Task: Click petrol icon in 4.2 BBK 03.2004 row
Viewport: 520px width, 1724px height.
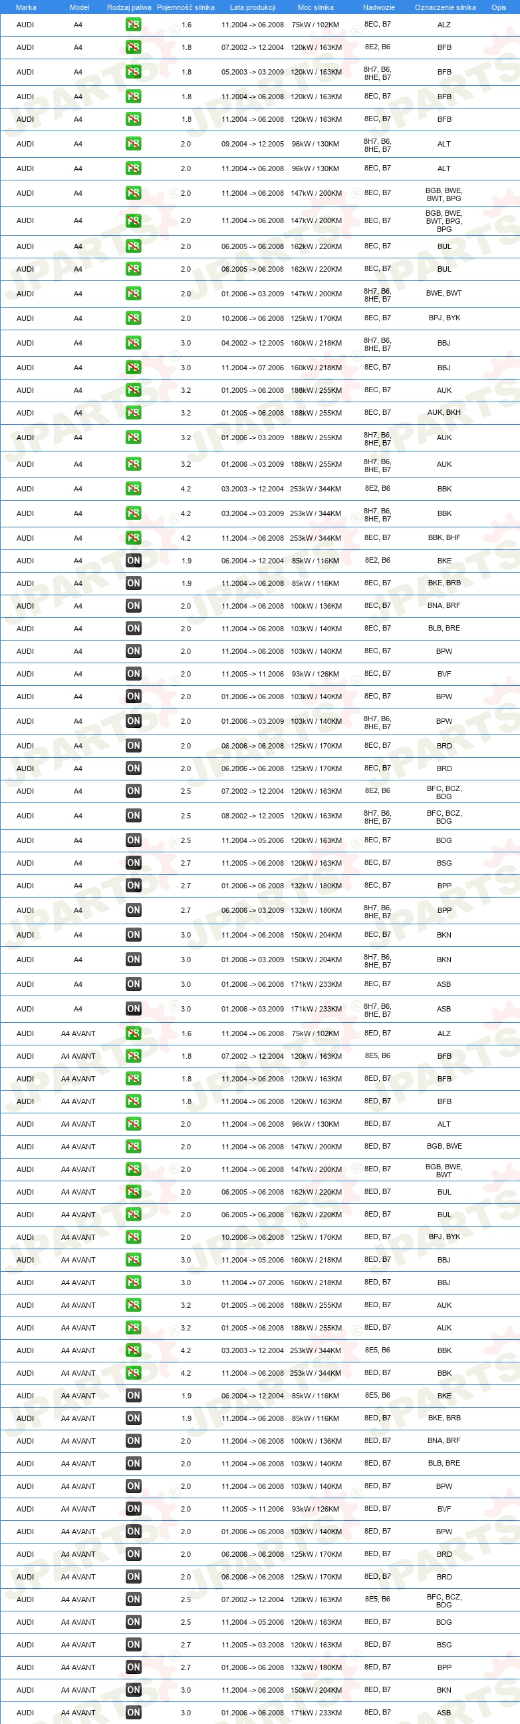Action: [x=134, y=513]
